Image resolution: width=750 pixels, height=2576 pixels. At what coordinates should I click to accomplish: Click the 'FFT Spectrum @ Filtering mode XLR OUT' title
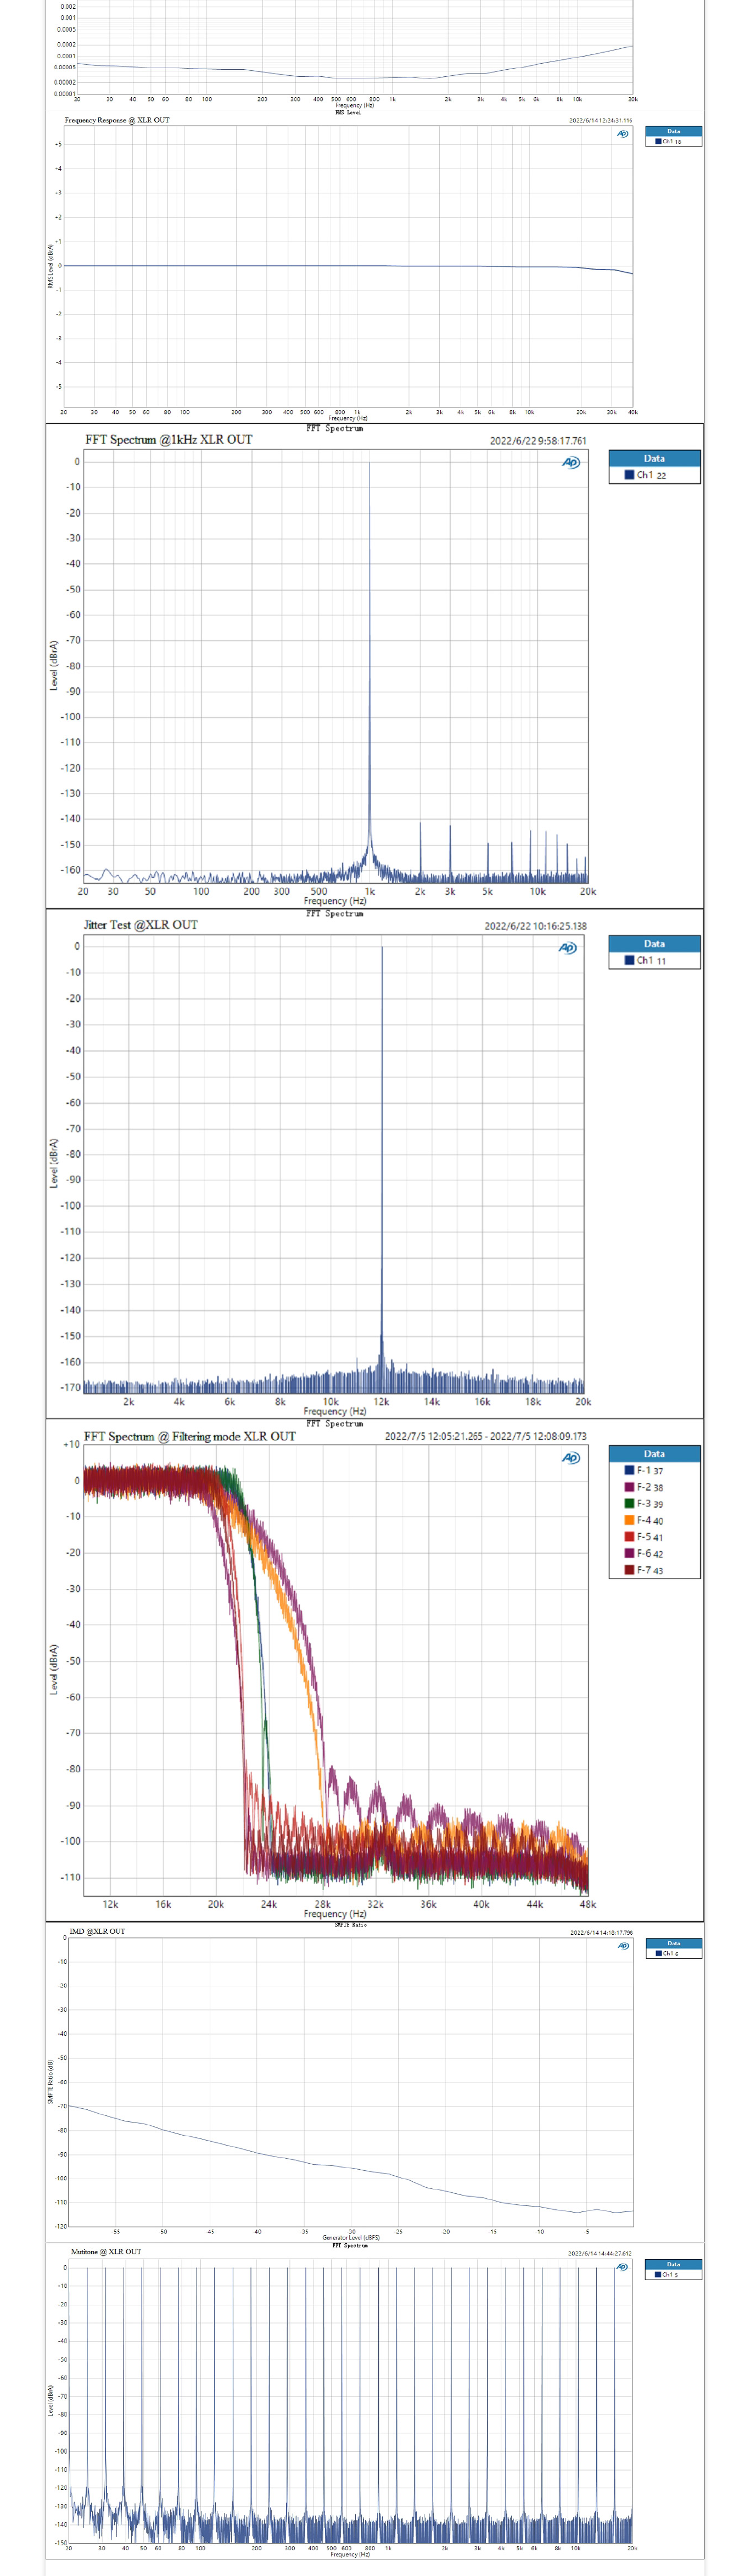(x=190, y=1436)
